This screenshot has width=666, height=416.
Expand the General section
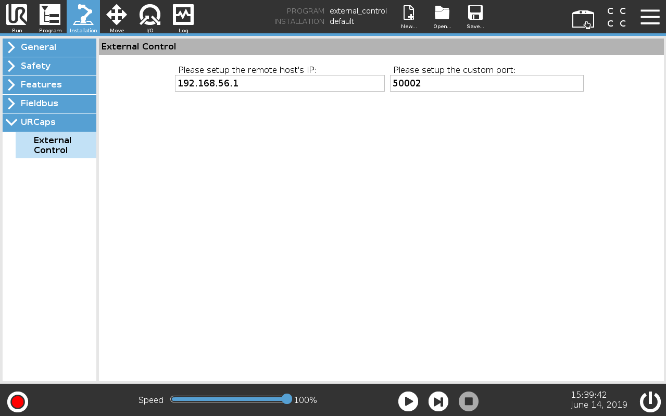[x=49, y=47]
